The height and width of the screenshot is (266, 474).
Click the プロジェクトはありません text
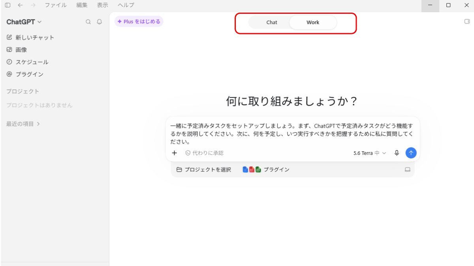click(x=39, y=105)
